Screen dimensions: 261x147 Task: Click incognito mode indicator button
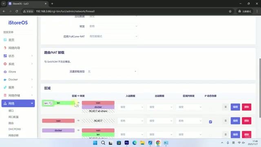pos(245,11)
